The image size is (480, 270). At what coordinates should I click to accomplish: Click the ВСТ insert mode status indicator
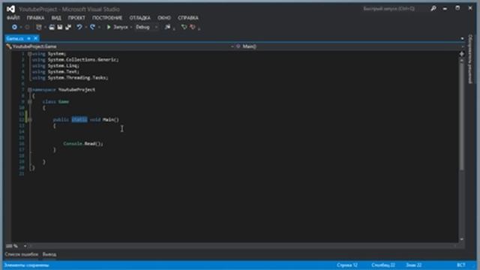pos(461,265)
